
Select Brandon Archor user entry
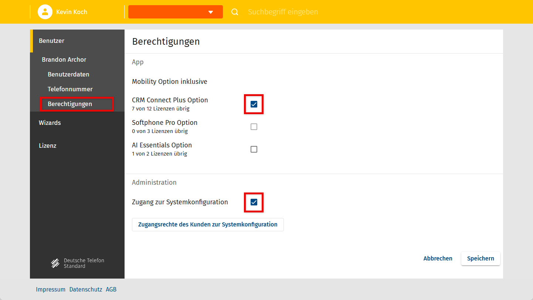click(x=64, y=59)
